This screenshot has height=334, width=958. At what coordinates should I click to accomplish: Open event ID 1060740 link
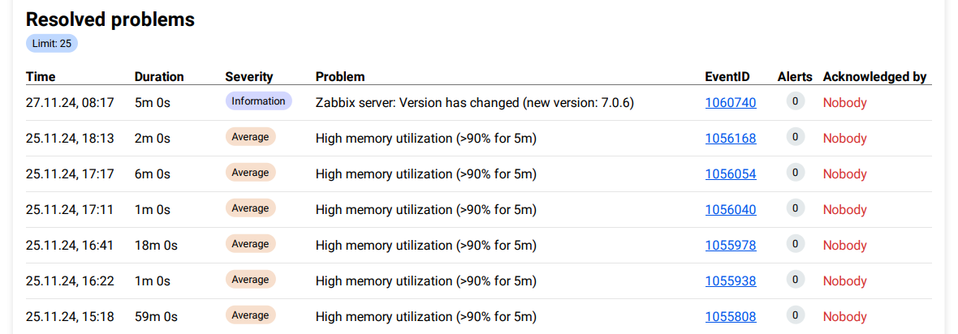pos(730,103)
